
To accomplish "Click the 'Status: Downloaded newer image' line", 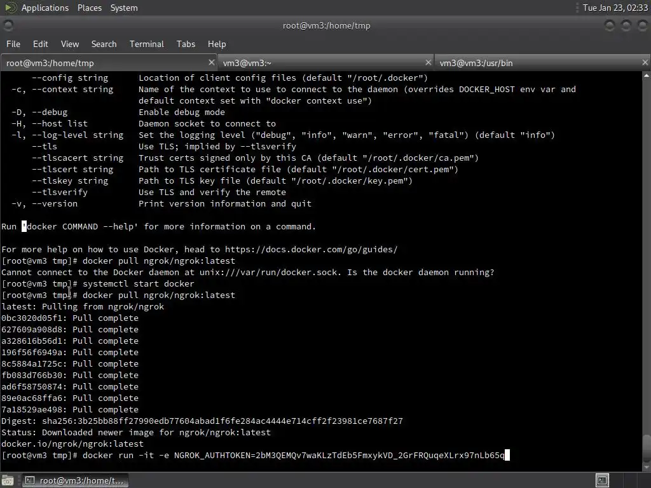I will click(136, 432).
